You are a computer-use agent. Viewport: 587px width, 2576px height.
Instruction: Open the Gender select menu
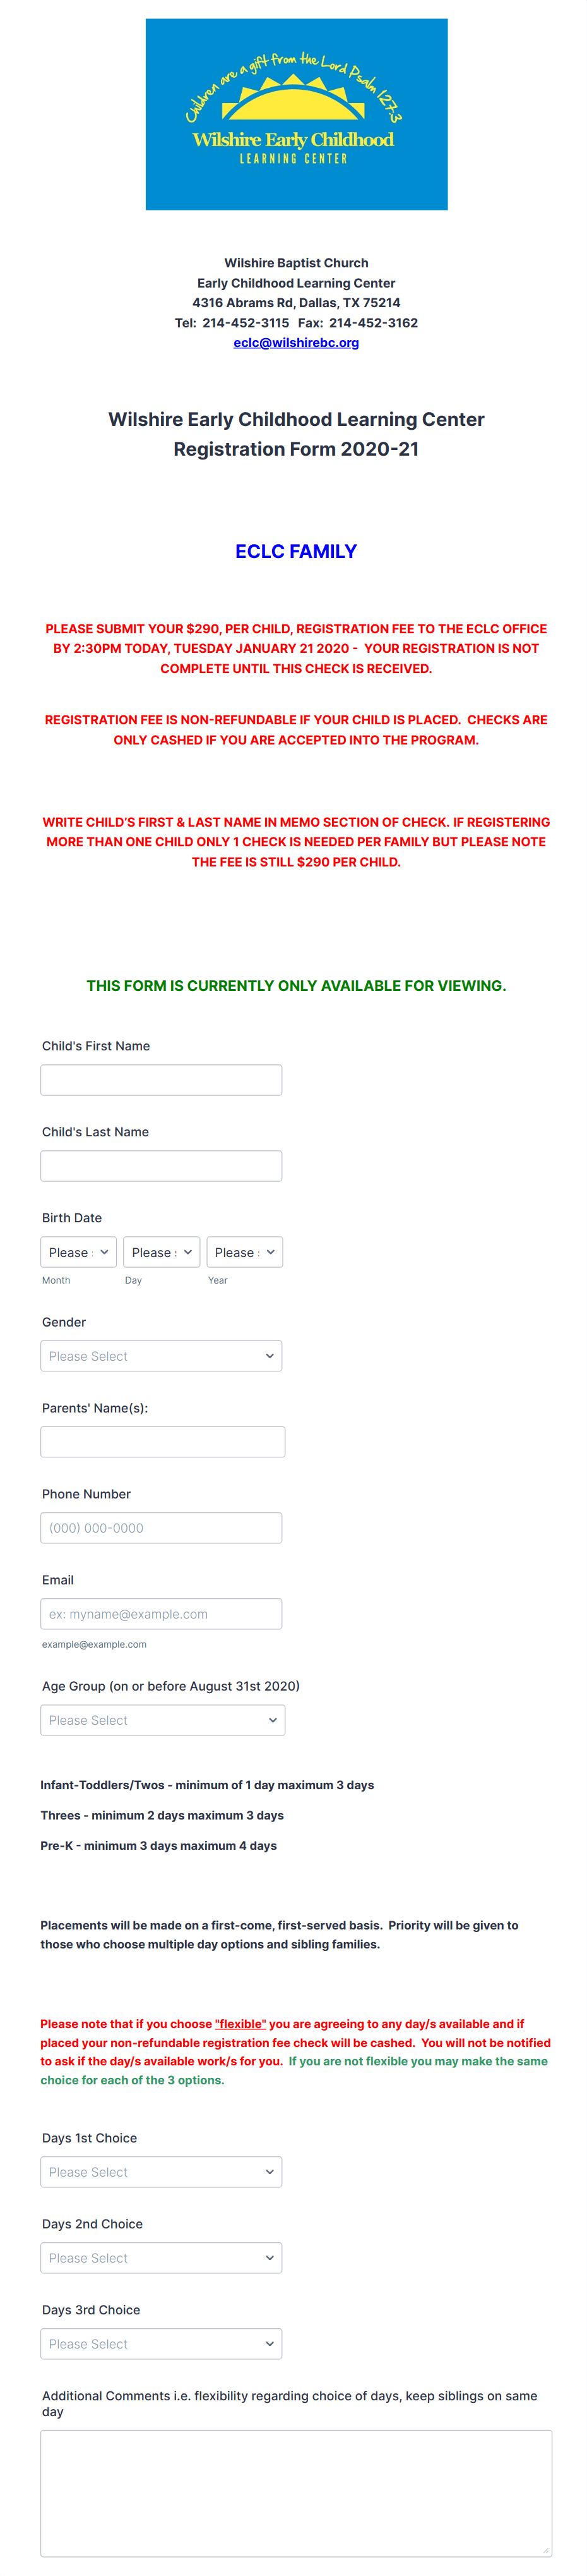click(x=162, y=1356)
